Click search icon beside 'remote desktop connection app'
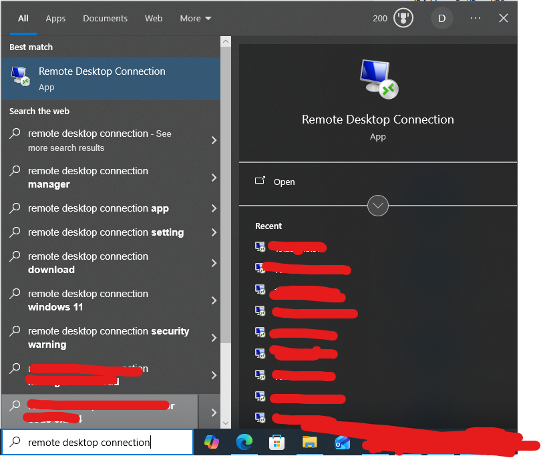Viewport: 541px width, 458px height. tap(15, 208)
